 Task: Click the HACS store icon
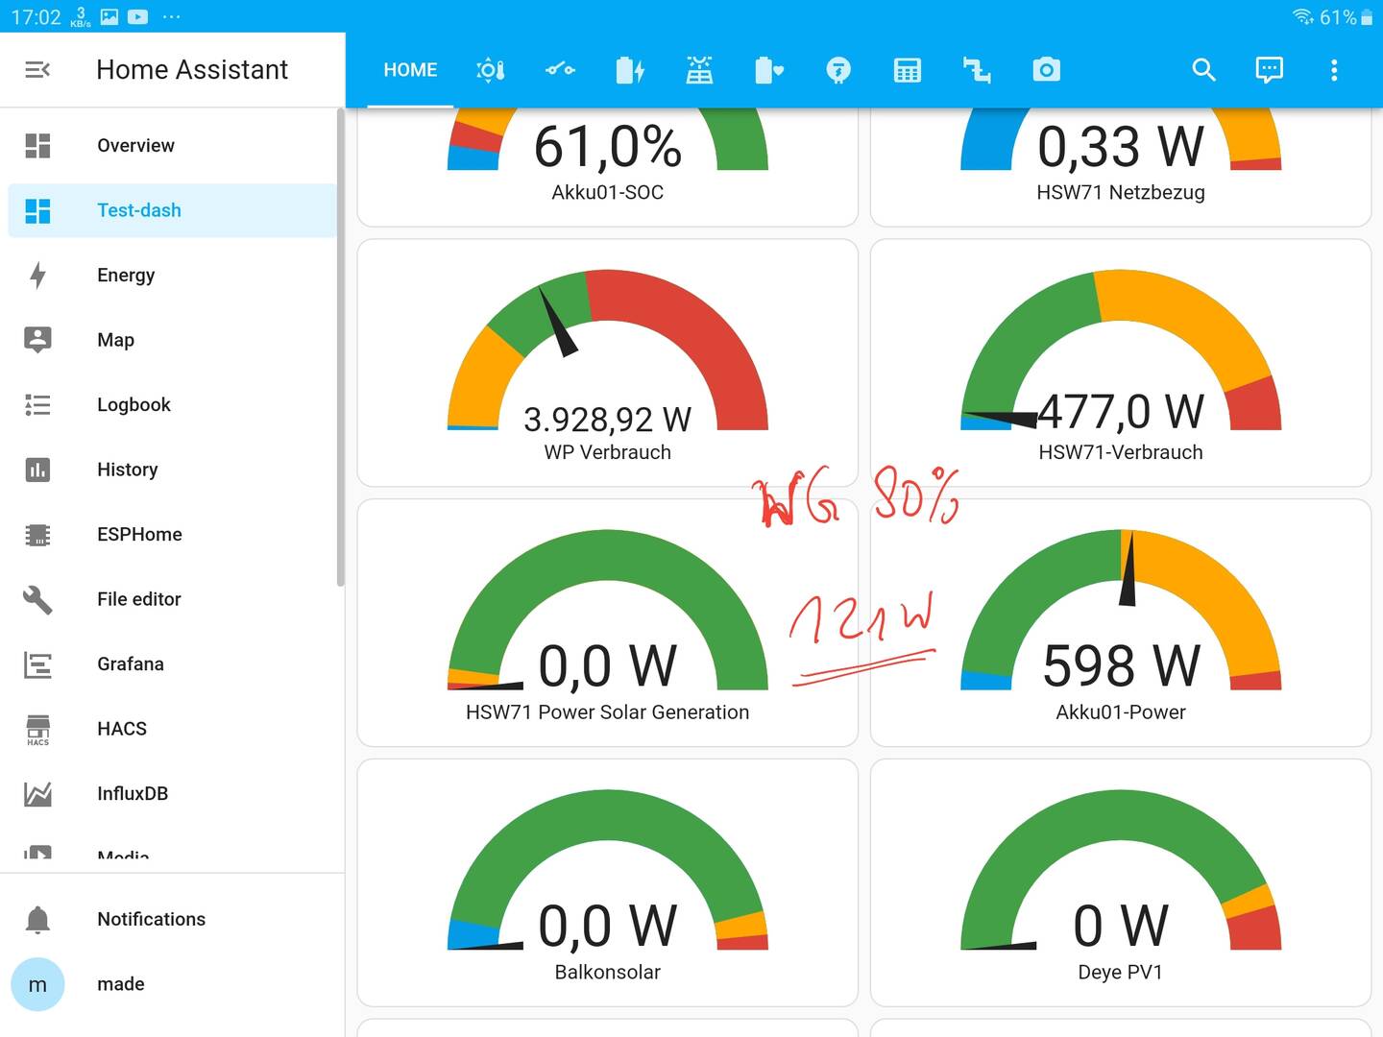37,729
